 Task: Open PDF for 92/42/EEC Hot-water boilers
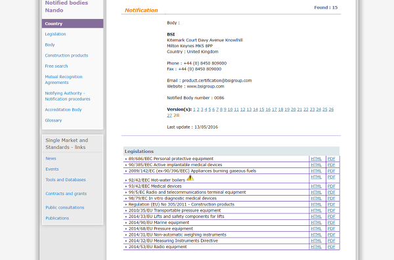coord(332,177)
